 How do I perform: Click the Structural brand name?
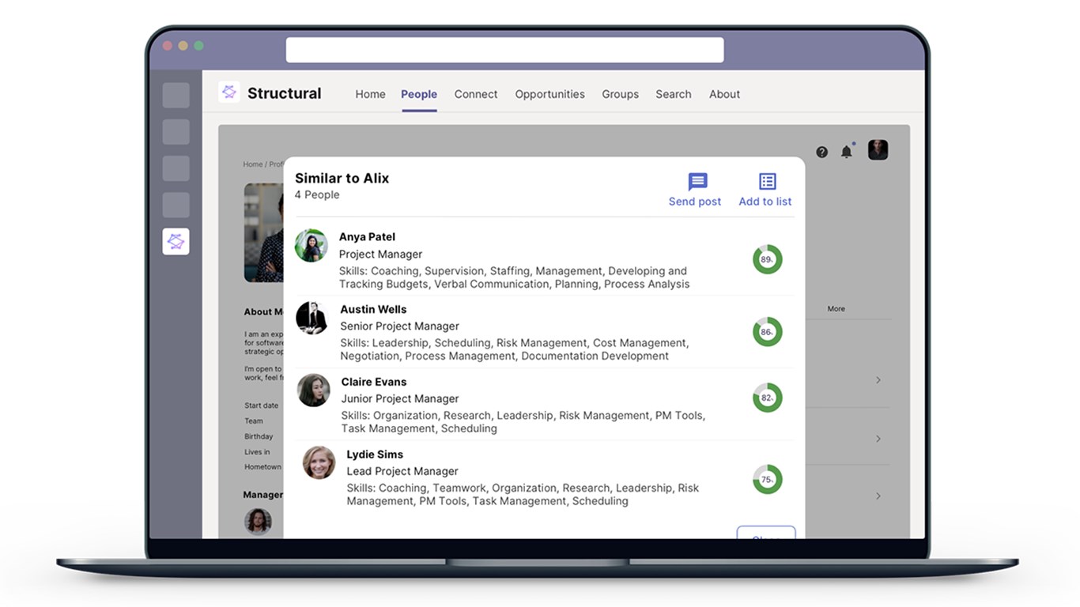(x=285, y=93)
